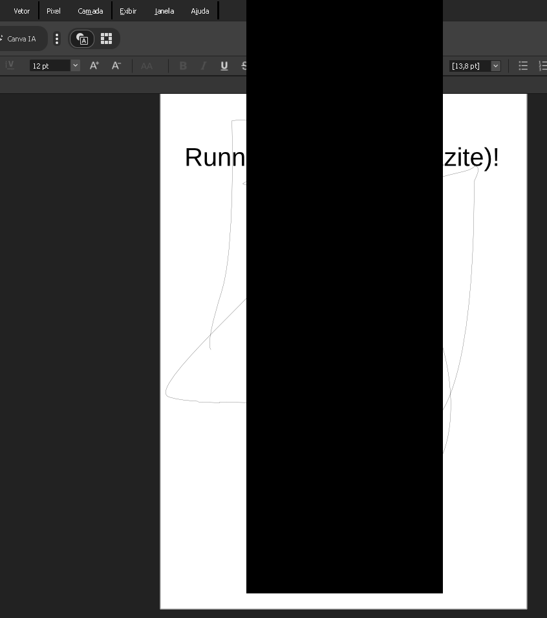The height and width of the screenshot is (618, 547).
Task: Open the three-dot more options menu
Action: (57, 39)
